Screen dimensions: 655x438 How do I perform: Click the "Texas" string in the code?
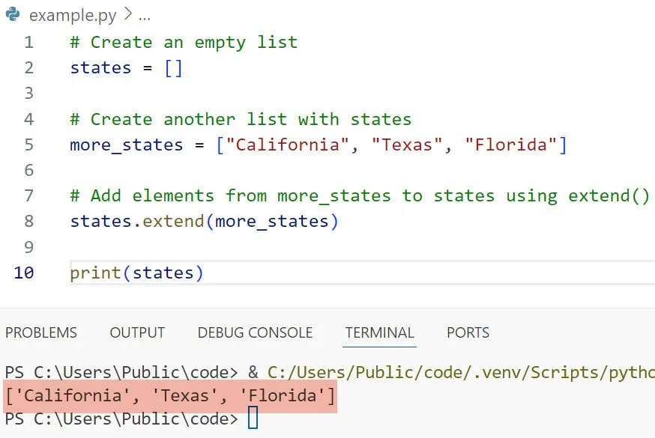(407, 145)
